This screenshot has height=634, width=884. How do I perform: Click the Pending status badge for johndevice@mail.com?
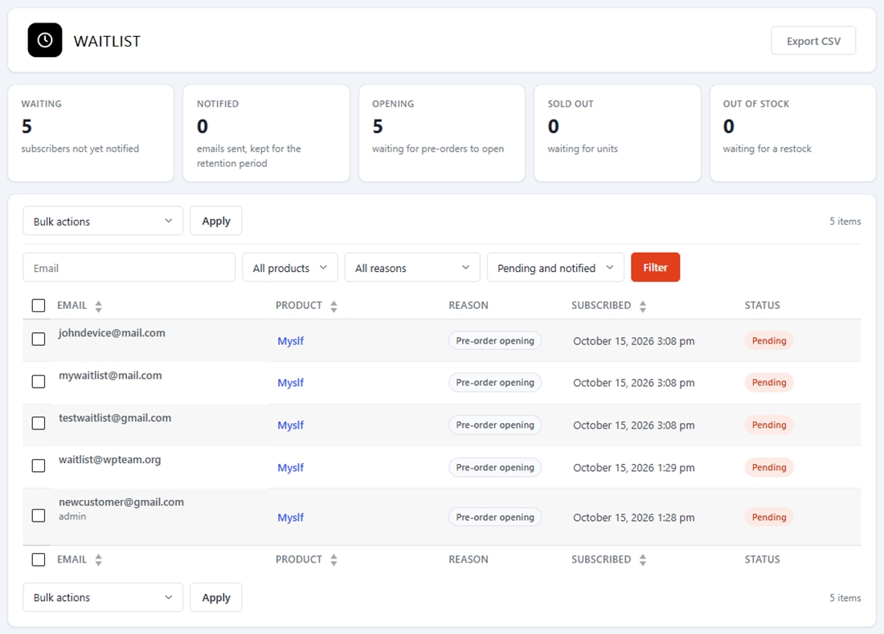(x=769, y=340)
